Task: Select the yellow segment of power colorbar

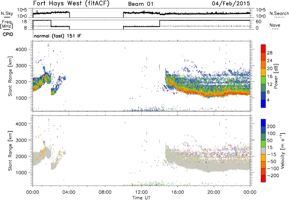Action: pyautogui.click(x=263, y=72)
